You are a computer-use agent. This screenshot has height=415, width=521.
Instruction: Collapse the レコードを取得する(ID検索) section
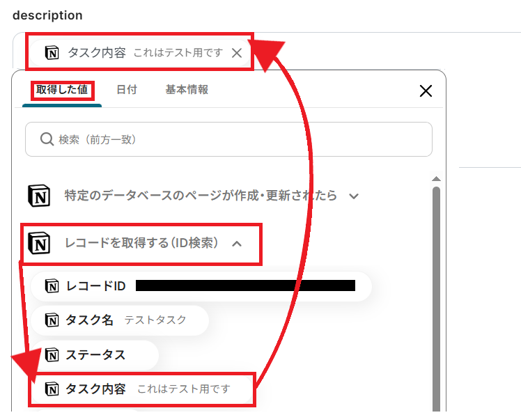click(x=237, y=244)
